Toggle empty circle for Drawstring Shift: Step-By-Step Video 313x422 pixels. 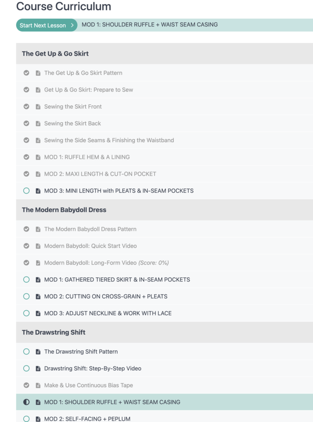tap(26, 368)
